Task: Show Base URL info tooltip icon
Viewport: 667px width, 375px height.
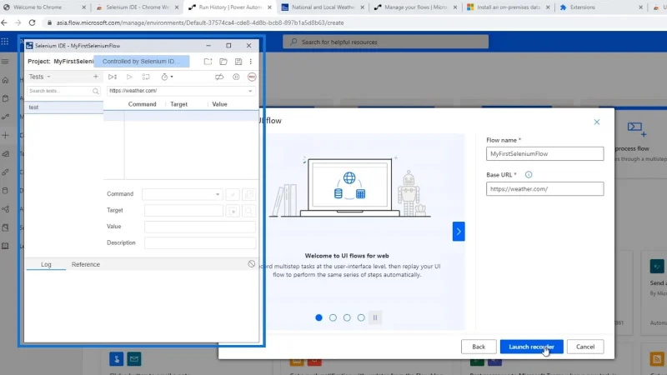Action: (x=529, y=175)
